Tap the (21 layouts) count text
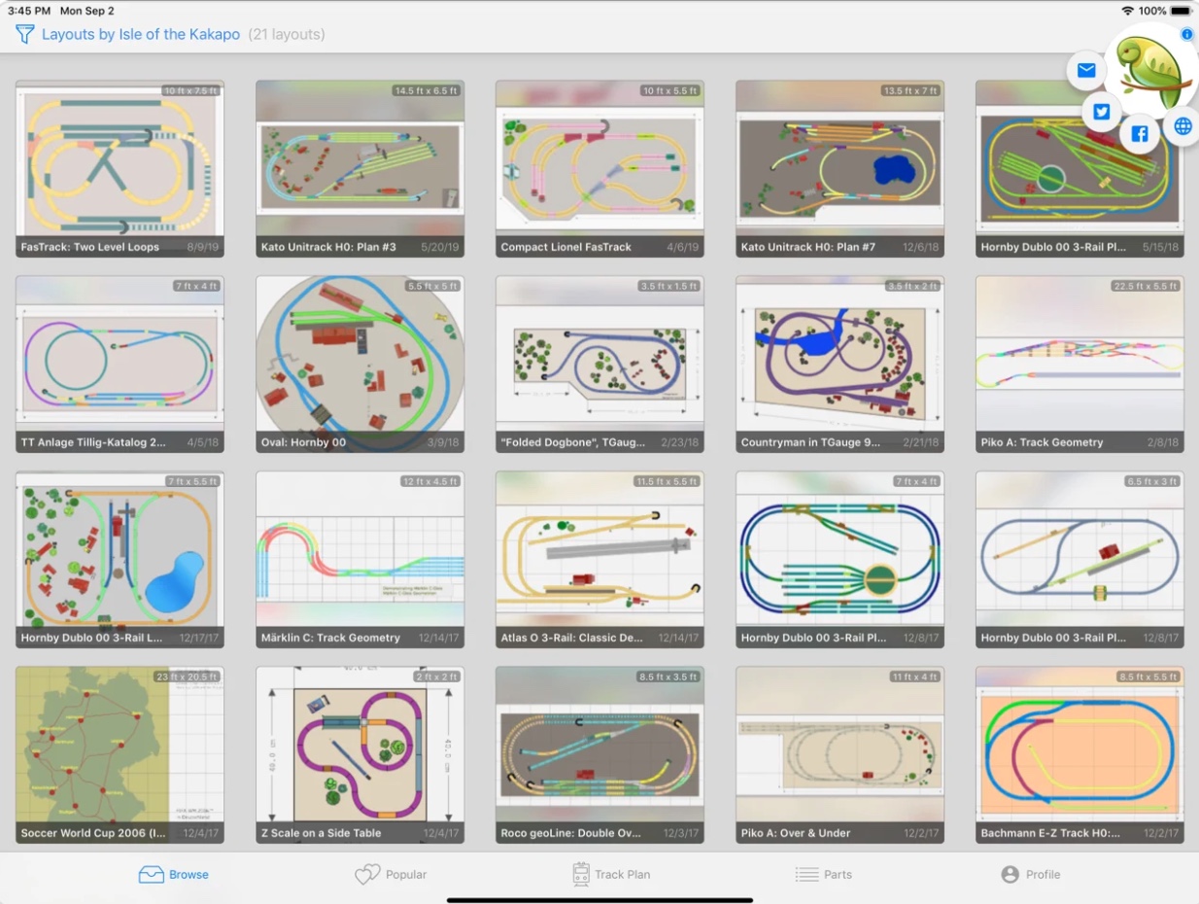1199x904 pixels. click(x=287, y=35)
